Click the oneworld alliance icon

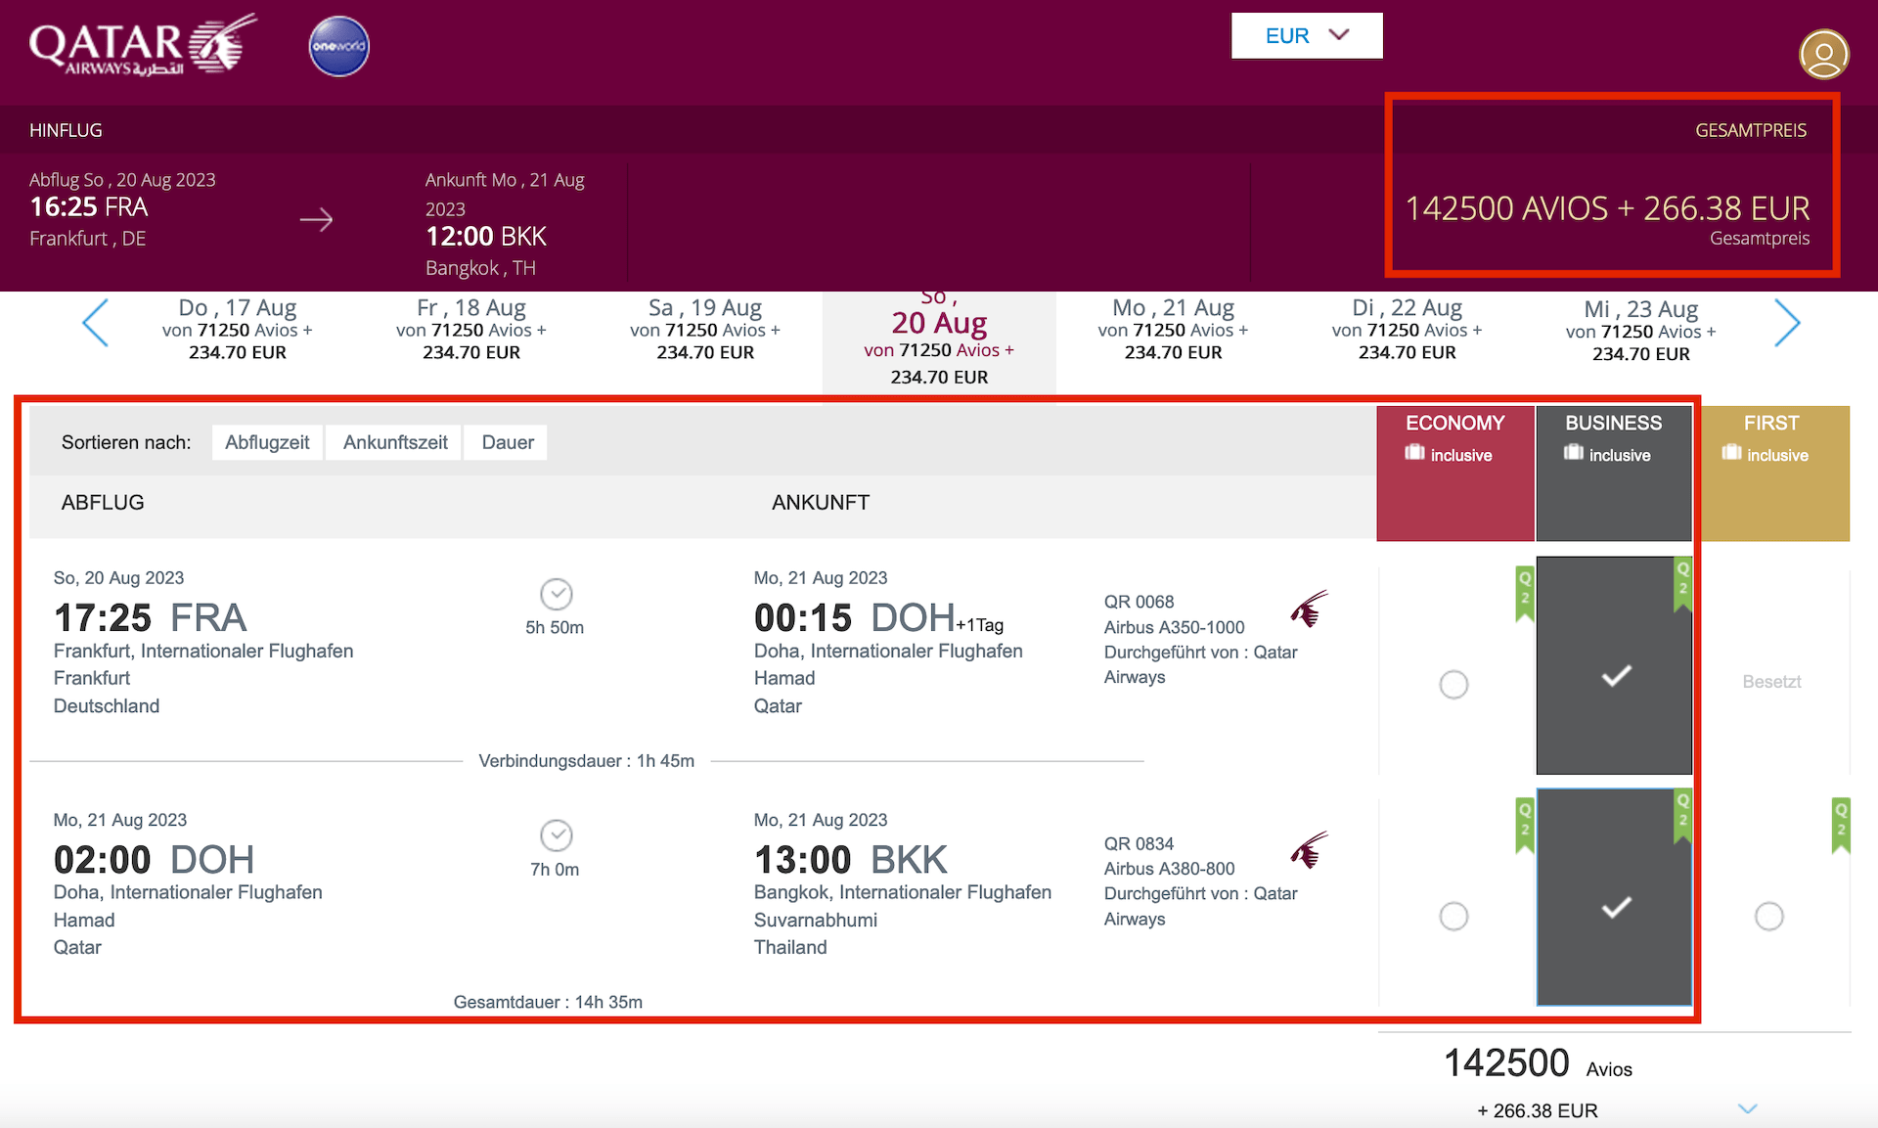pos(338,46)
